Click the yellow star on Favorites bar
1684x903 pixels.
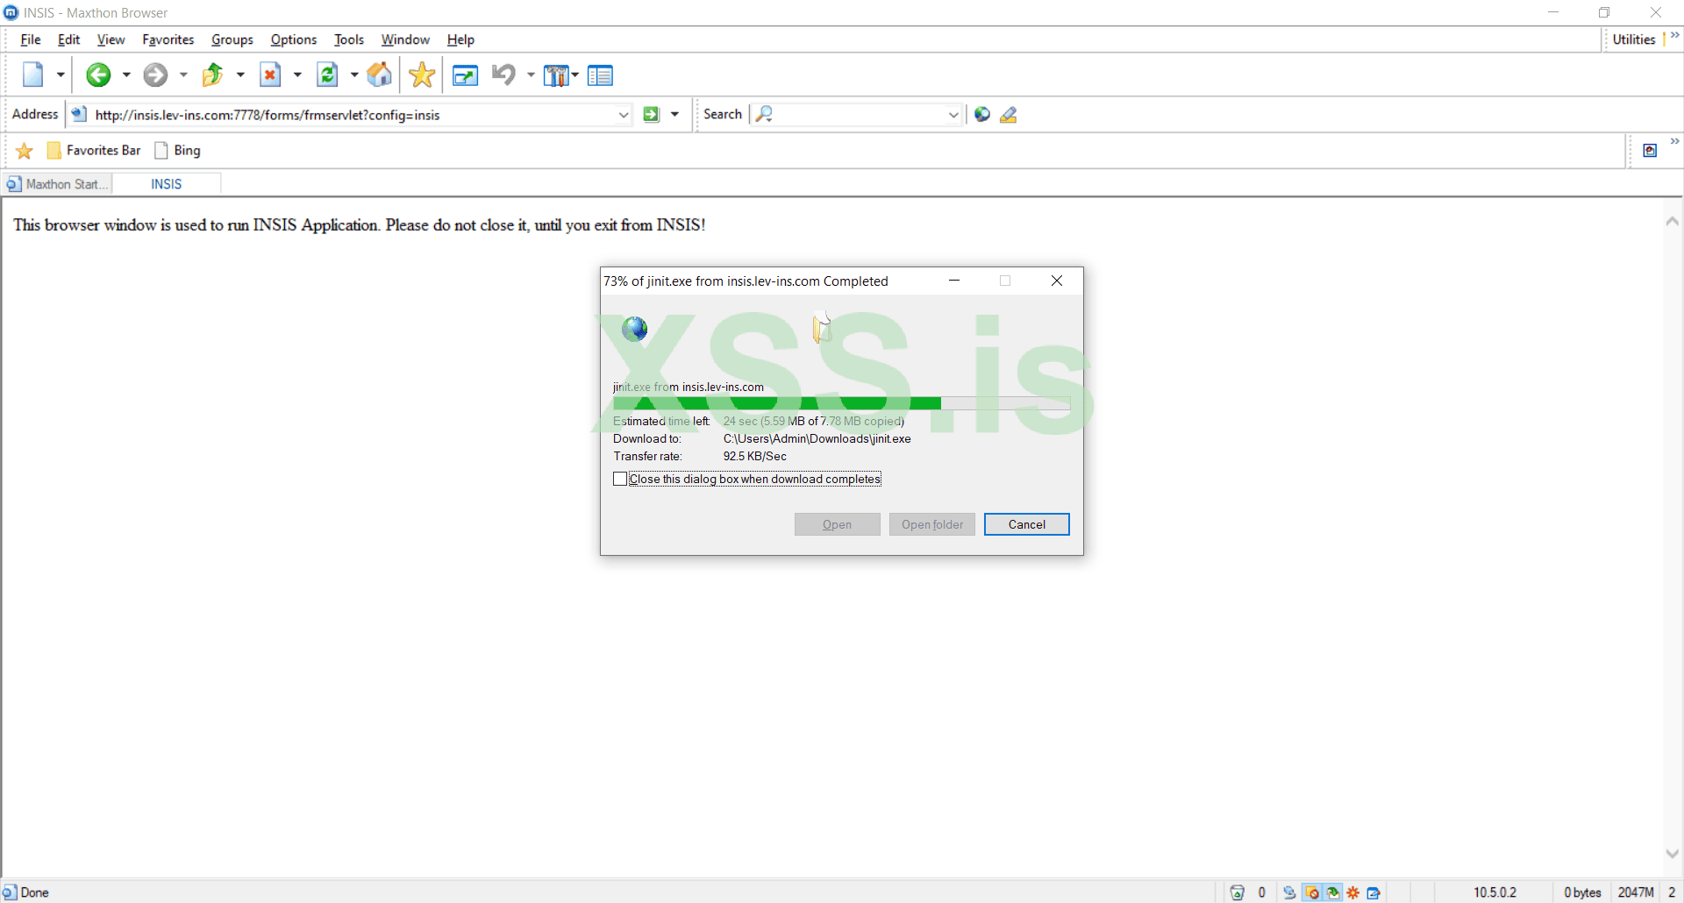click(x=25, y=151)
